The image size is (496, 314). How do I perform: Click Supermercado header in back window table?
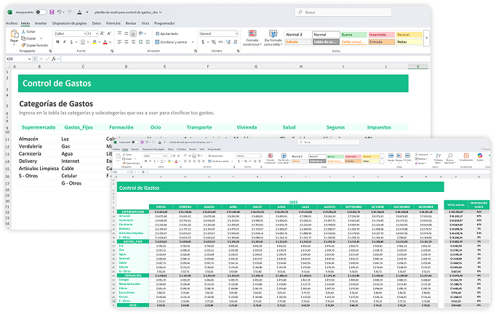tap(39, 127)
